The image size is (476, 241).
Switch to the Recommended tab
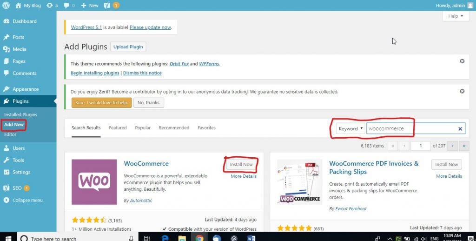pyautogui.click(x=174, y=128)
